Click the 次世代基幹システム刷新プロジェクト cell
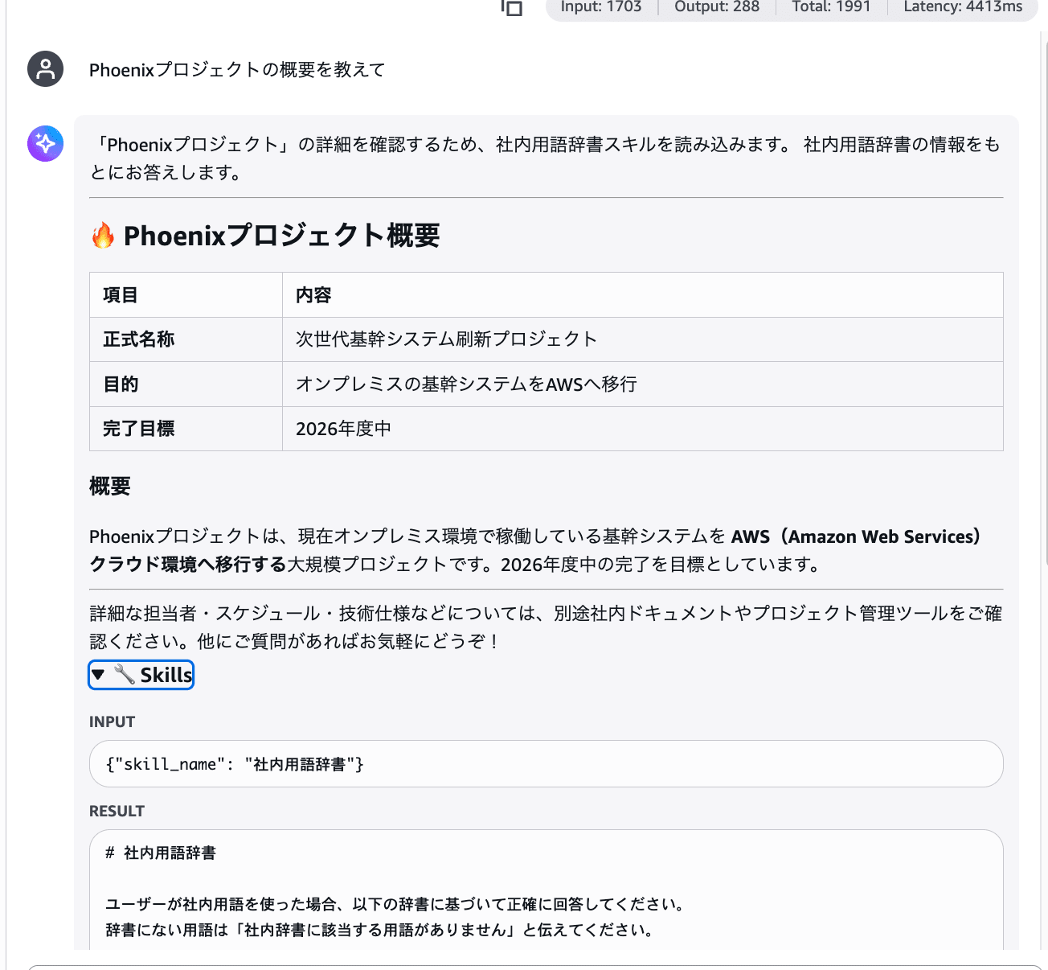Image resolution: width=1048 pixels, height=970 pixels. (x=643, y=339)
